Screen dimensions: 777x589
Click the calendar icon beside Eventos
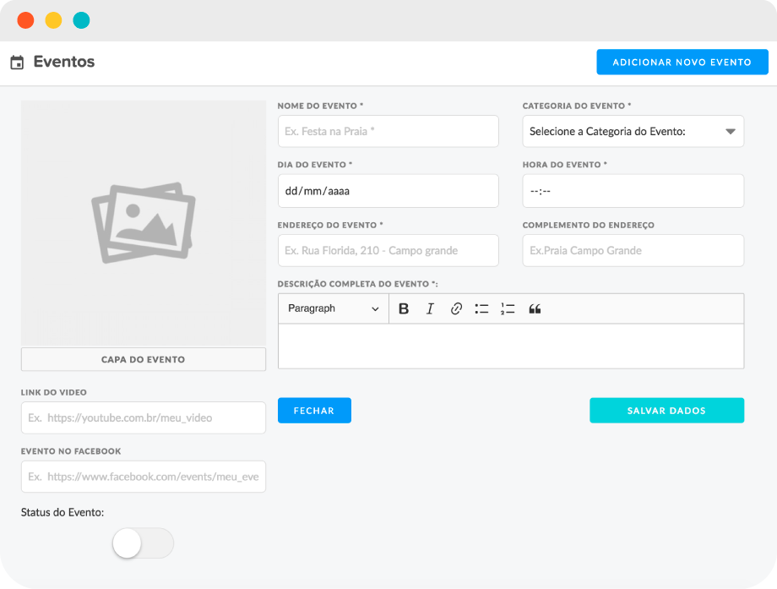coord(18,63)
